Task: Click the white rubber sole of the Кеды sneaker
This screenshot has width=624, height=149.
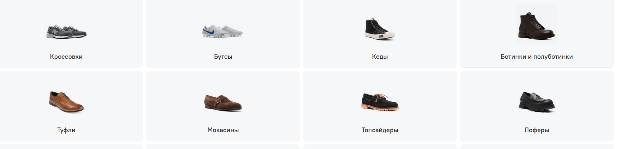Action: pos(380,35)
